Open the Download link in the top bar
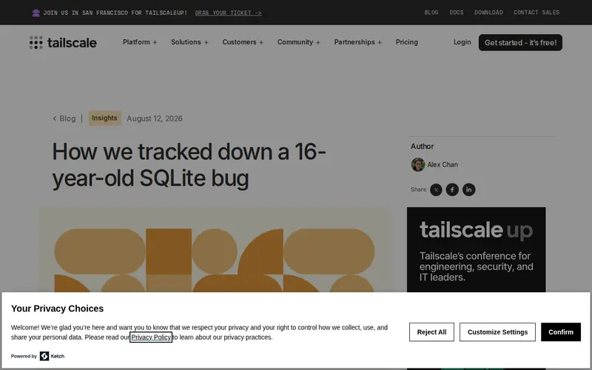Screen dimensions: 592x370 coord(488,13)
